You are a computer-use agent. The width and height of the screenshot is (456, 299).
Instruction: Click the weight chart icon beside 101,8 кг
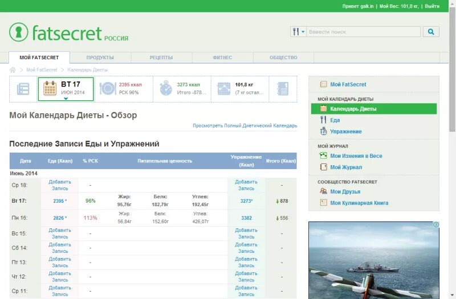click(x=223, y=89)
